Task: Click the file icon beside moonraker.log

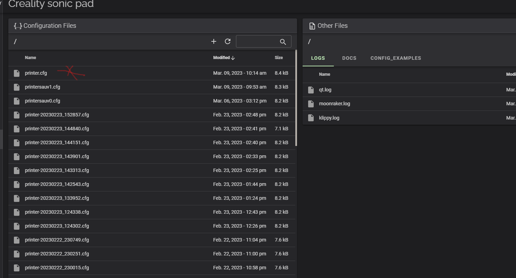Action: 311,104
